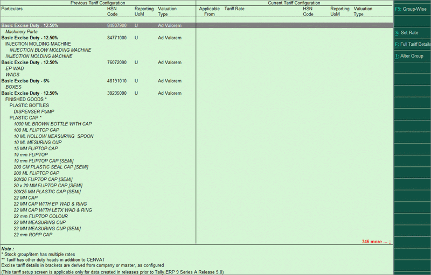This screenshot has width=431, height=275.
Task: Choose the Machinery Parts entry
Action: [22, 32]
